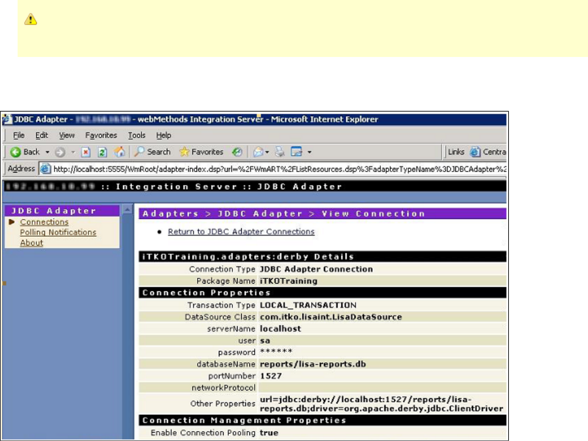588x441 pixels.
Task: Click the Connection Management Properties header
Action: 323,420
